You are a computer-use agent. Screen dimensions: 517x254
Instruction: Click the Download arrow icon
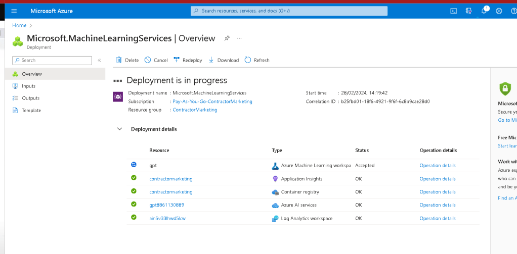(x=211, y=60)
